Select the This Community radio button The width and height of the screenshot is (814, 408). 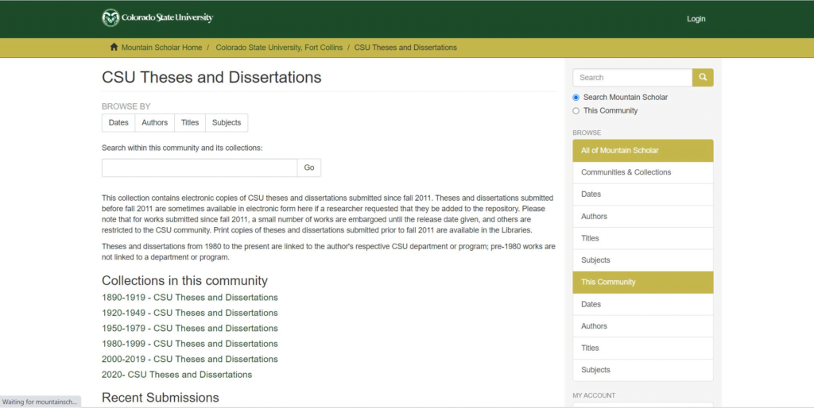pos(576,111)
